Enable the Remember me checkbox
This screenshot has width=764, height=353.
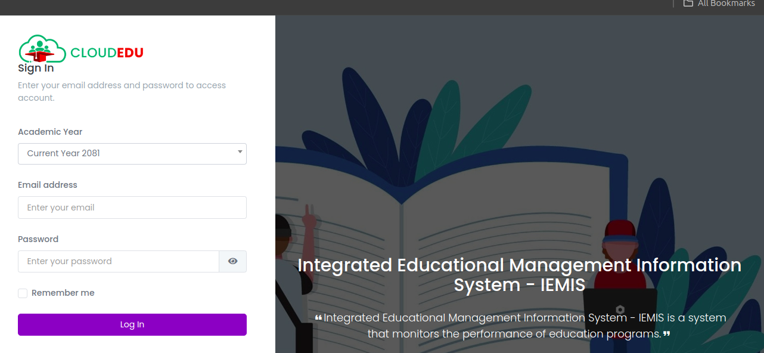click(x=23, y=293)
